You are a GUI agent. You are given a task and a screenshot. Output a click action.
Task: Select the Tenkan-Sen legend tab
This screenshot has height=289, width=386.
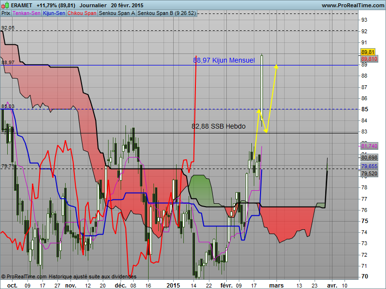tap(27, 13)
